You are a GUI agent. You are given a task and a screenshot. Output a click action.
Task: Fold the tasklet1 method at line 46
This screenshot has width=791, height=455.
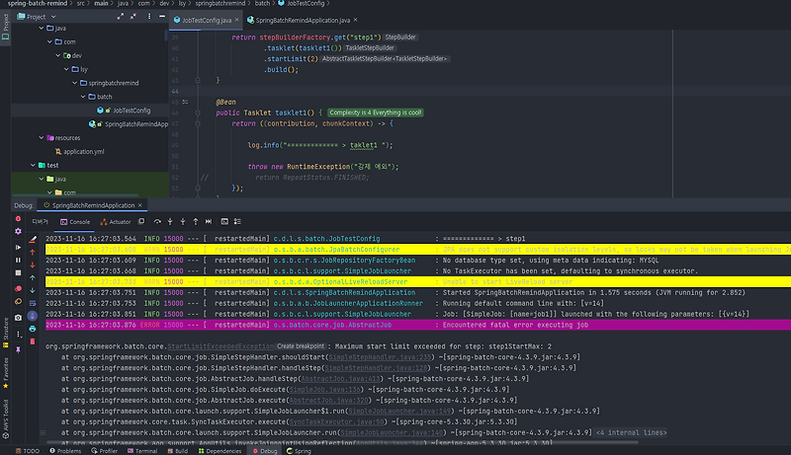198,113
